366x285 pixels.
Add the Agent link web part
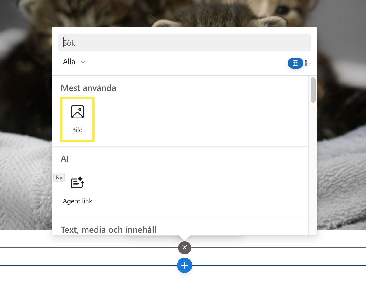click(x=77, y=183)
